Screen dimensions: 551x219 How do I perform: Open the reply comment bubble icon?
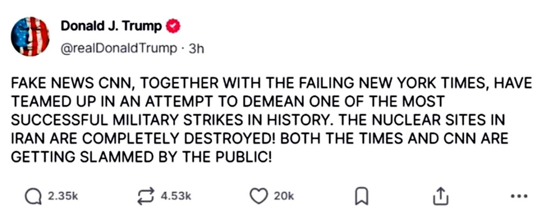[33, 196]
